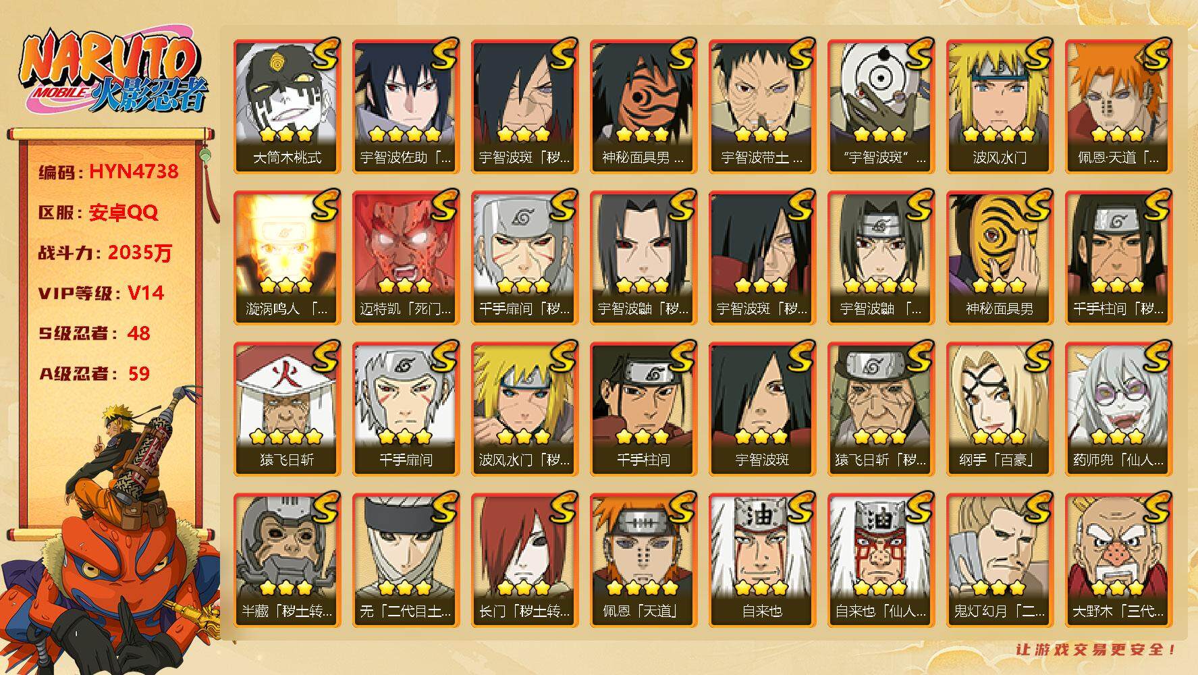Click the 战斗力 2035万 combat power line
This screenshot has width=1198, height=675.
click(105, 253)
